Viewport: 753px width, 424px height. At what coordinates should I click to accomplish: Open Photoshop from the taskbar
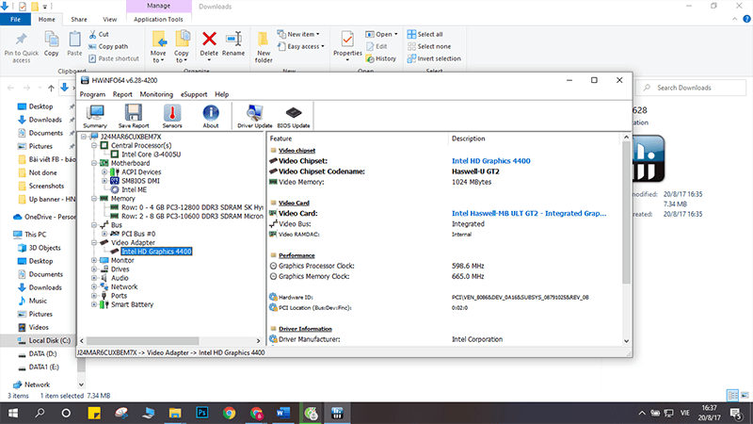point(202,413)
